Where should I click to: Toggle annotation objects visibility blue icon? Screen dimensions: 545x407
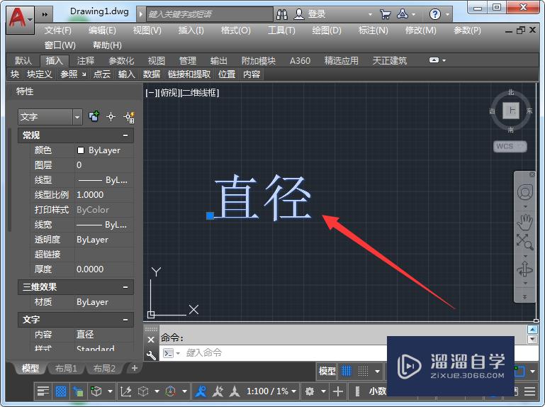click(201, 391)
